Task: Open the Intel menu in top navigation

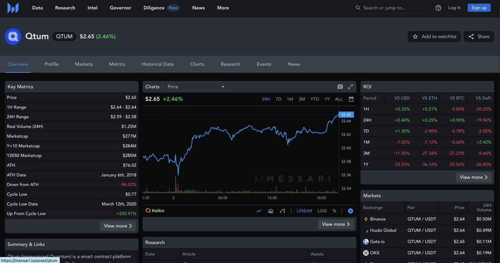Action: click(92, 8)
